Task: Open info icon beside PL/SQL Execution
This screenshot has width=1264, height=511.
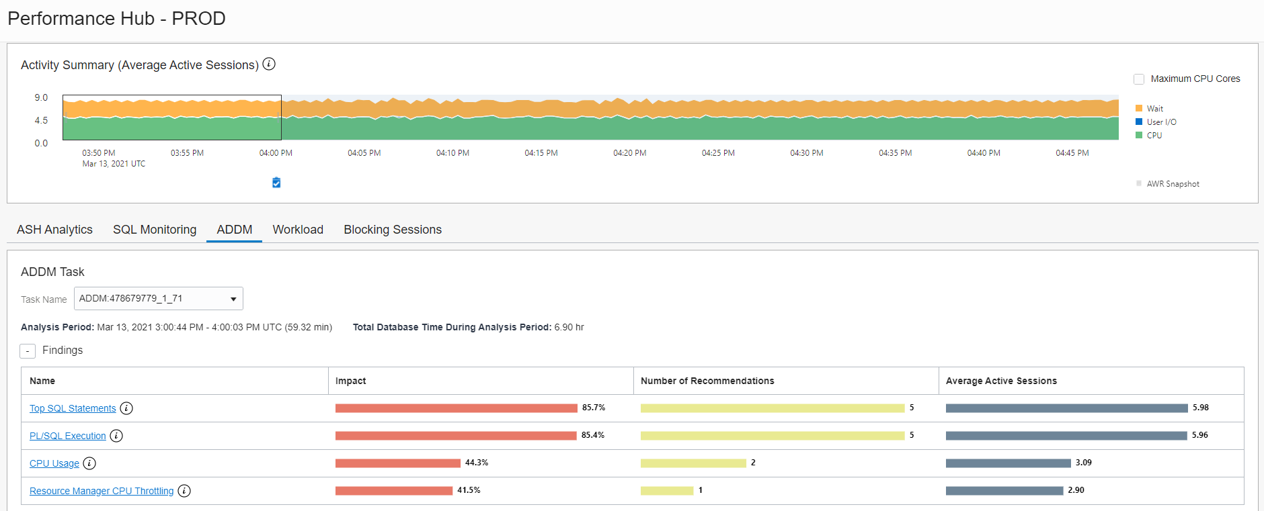Action: pos(116,436)
